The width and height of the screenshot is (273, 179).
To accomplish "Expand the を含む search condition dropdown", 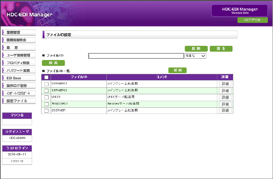I will pos(195,56).
